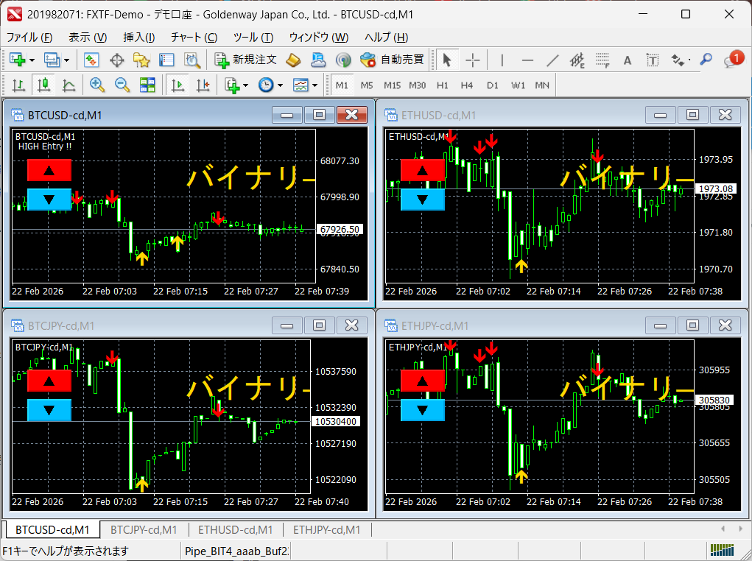The height and width of the screenshot is (561, 752).
Task: Open the Data Window crosshair-circle icon
Action: (116, 60)
